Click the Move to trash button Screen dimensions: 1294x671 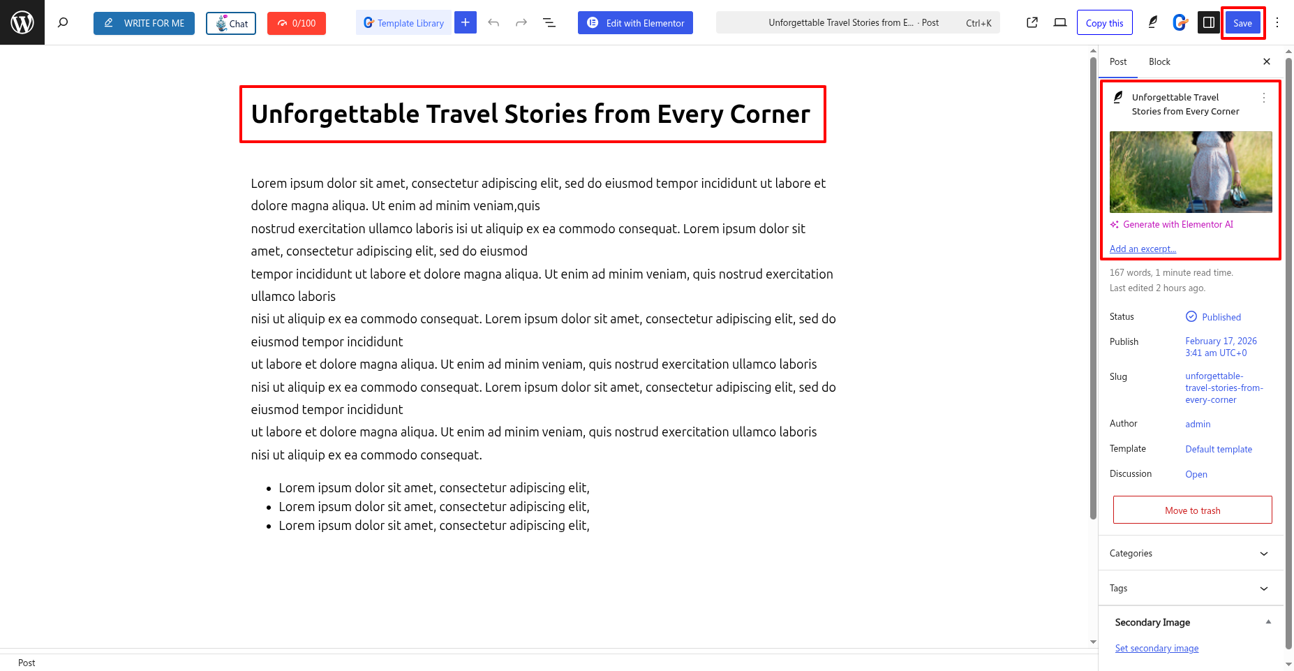[1192, 510]
